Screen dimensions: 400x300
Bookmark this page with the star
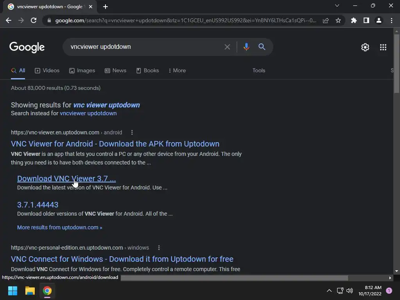(x=338, y=20)
